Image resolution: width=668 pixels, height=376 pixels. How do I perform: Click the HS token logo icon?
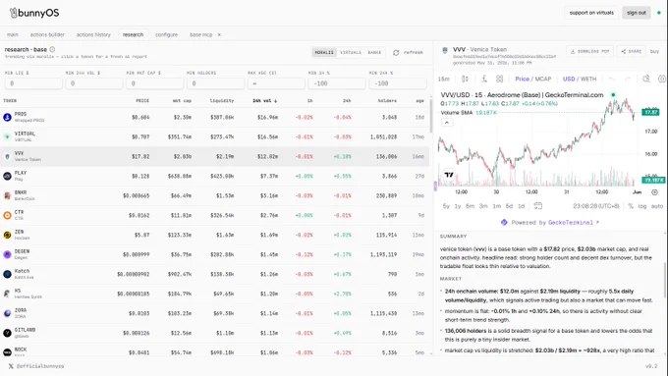(7, 294)
